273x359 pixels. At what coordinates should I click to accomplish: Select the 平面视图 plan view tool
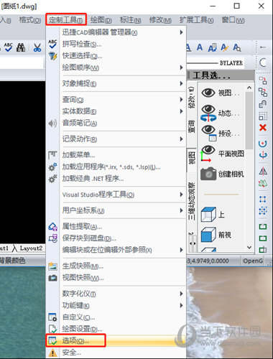[222, 154]
